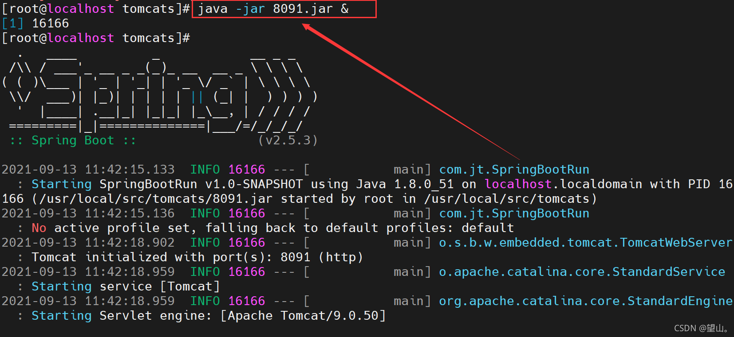Click 'main]' on the StandardService log line

[x=412, y=272]
